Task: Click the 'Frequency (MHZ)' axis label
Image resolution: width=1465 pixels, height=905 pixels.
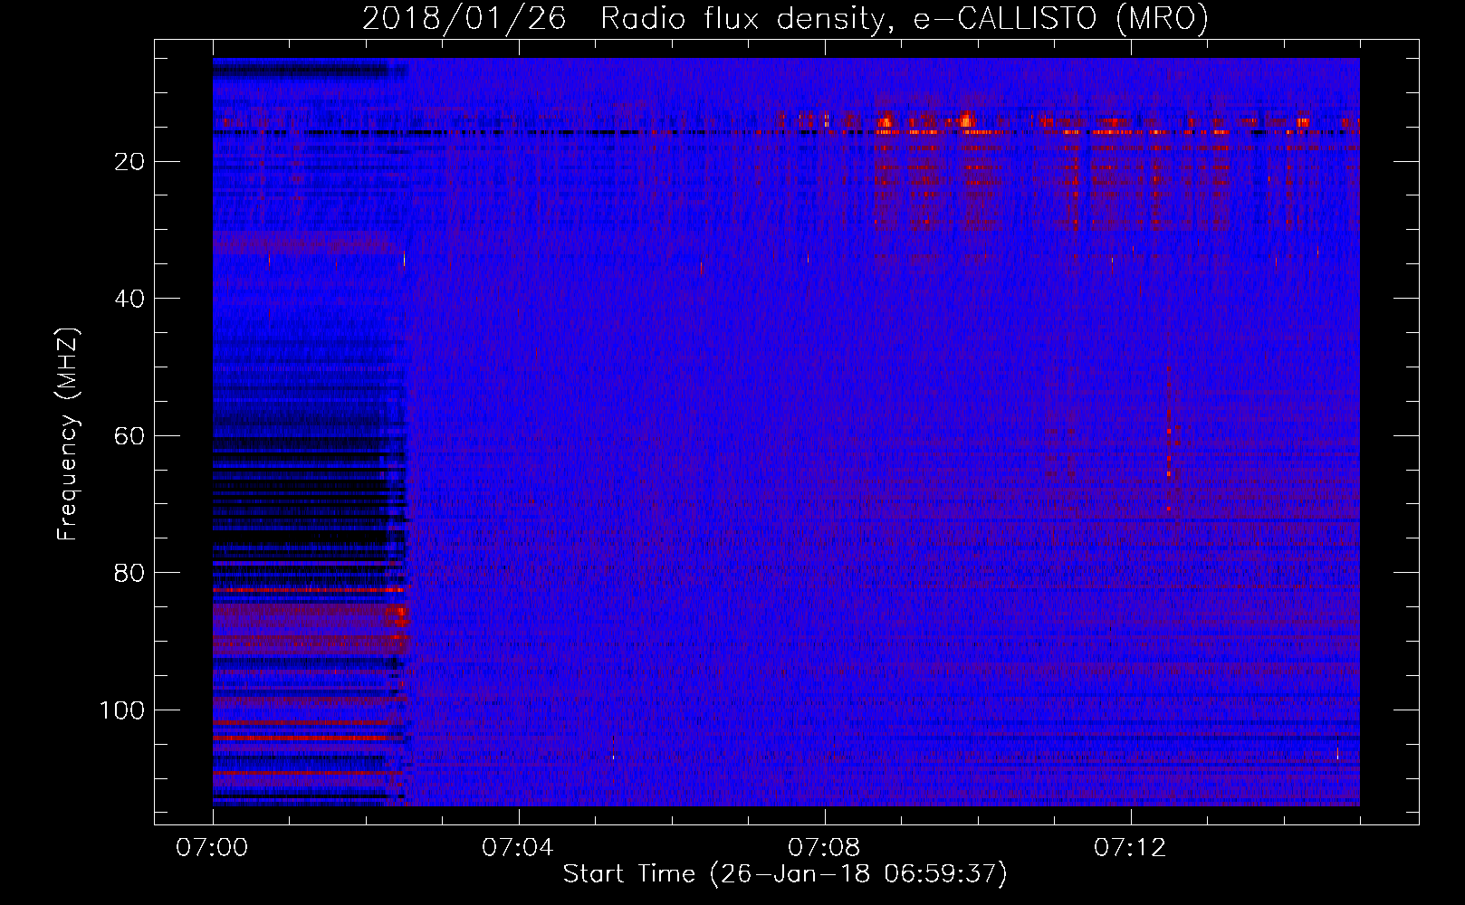Action: click(x=68, y=433)
